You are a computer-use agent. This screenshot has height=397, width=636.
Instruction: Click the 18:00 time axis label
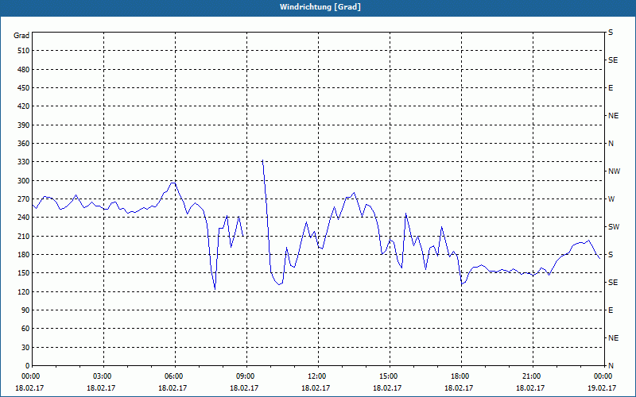tap(459, 376)
